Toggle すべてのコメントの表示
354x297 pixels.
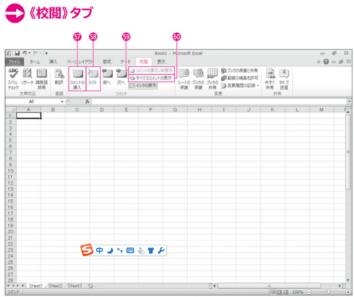pyautogui.click(x=151, y=78)
